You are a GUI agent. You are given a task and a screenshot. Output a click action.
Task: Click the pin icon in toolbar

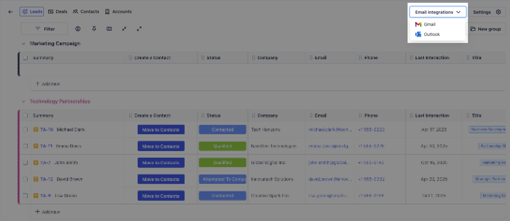tap(94, 29)
